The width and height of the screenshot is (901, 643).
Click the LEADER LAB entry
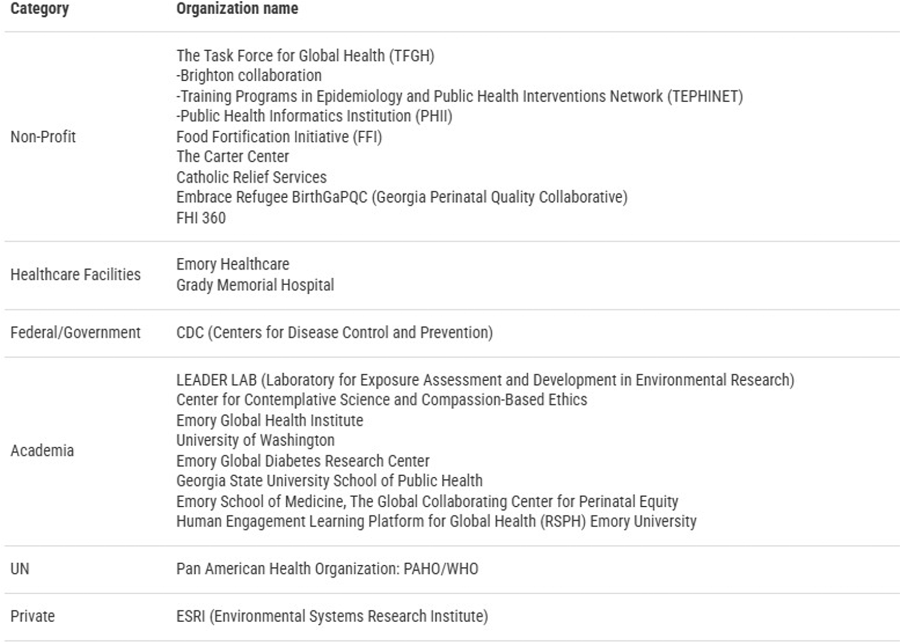click(x=485, y=380)
